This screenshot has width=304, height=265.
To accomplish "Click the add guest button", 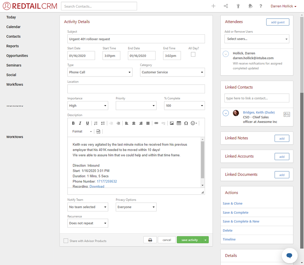I will tap(278, 22).
